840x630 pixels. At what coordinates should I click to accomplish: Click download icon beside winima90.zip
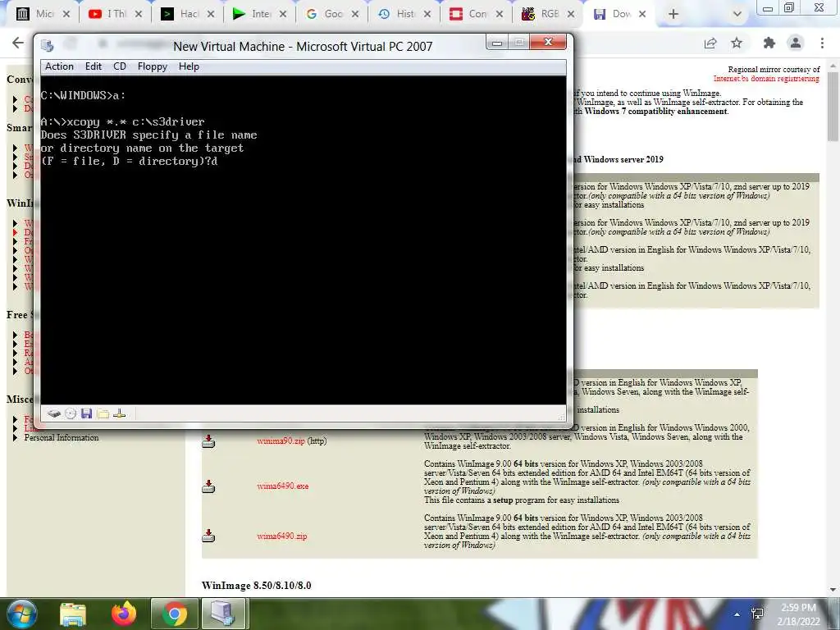click(x=208, y=441)
